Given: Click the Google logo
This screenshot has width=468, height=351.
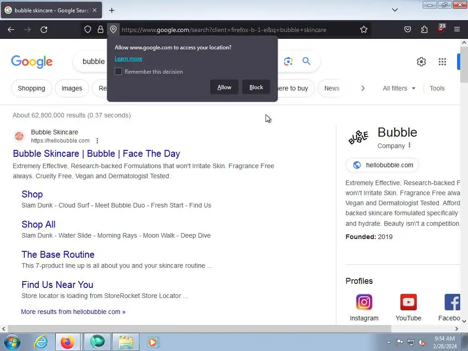Looking at the screenshot, I should 32,62.
